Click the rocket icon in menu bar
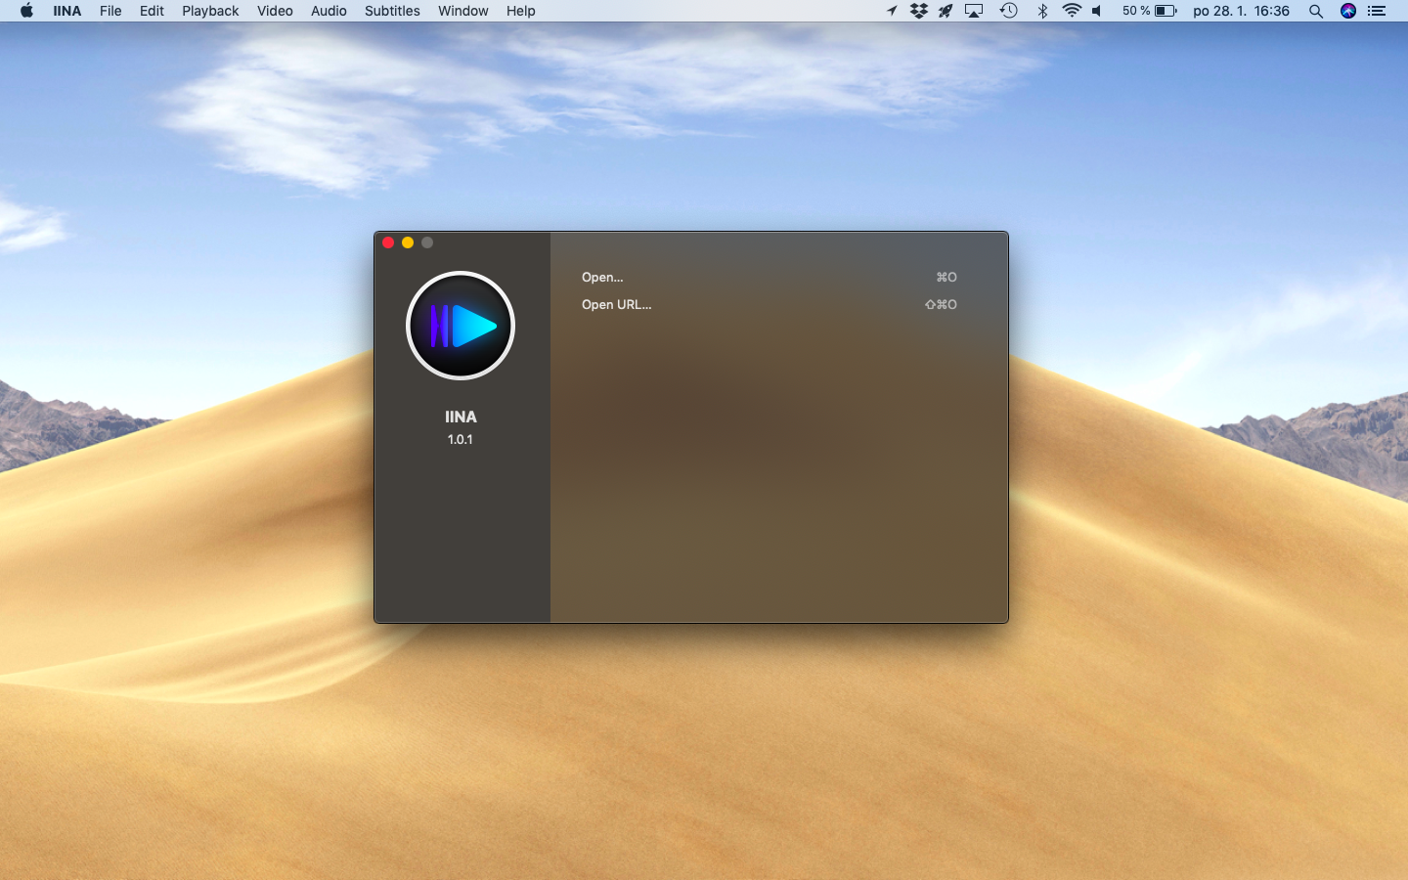 point(946,11)
